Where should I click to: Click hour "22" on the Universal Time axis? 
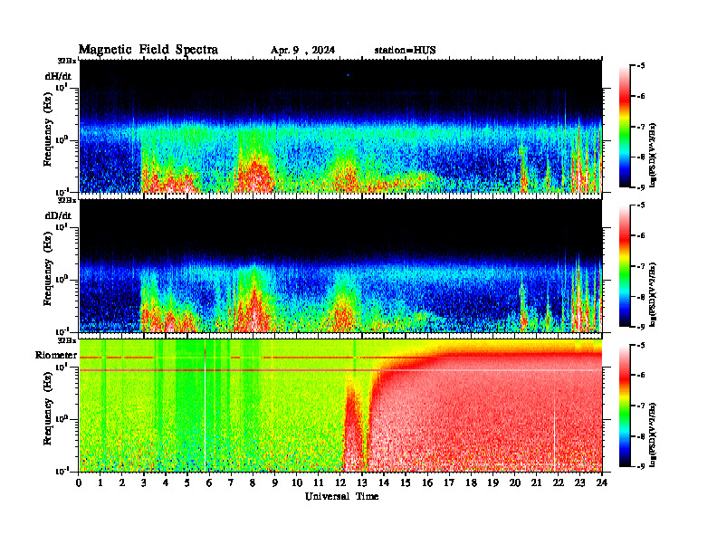pos(559,482)
